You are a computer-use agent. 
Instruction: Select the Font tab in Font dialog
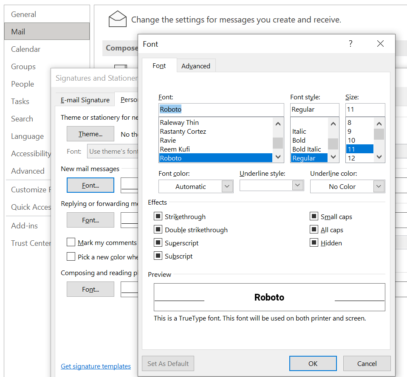(159, 66)
